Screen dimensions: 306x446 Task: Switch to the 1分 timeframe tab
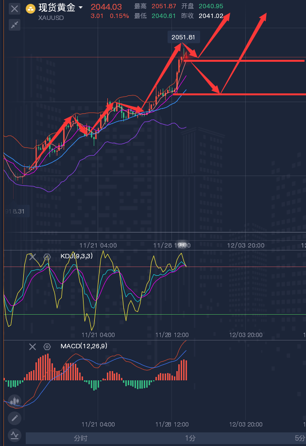190,438
